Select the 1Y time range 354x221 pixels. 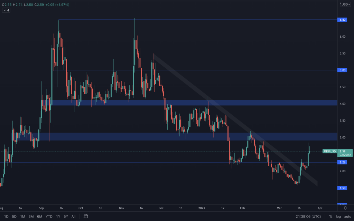pyautogui.click(x=58, y=217)
